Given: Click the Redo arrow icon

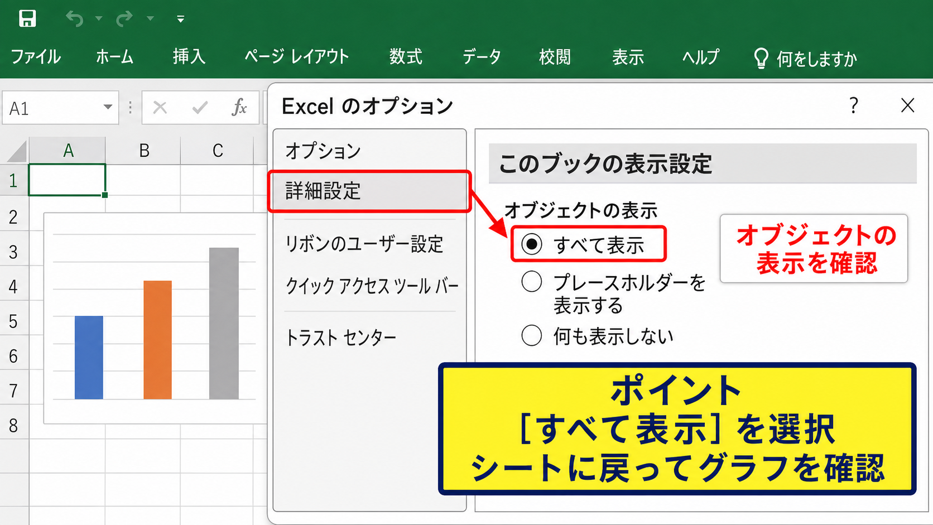Looking at the screenshot, I should click(x=124, y=18).
